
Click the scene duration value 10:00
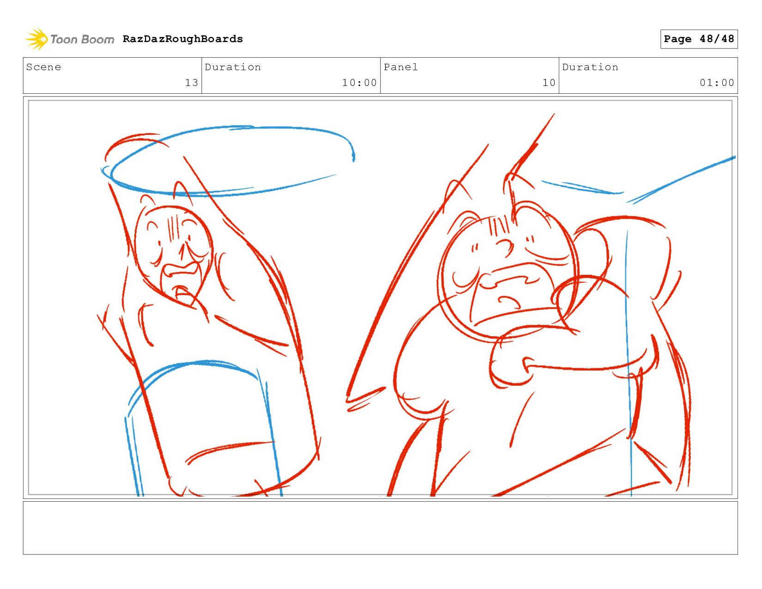point(359,83)
